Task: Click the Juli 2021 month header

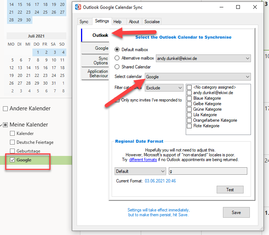Action: click(x=36, y=36)
